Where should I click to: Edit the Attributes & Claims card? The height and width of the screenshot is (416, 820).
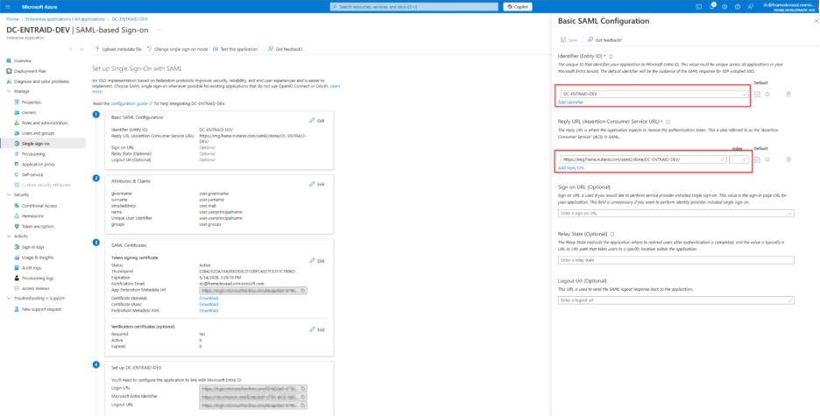click(x=316, y=184)
